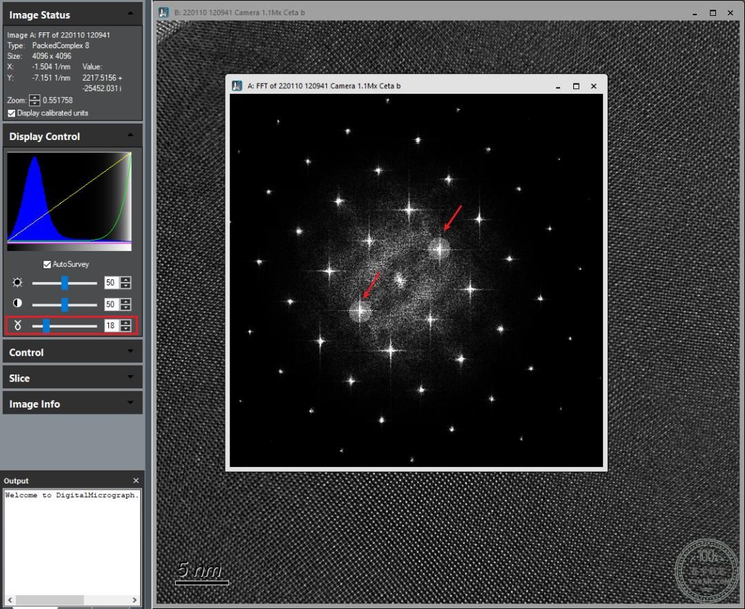Click the brightness slider handle
Screen dimensions: 745x609
pos(65,283)
